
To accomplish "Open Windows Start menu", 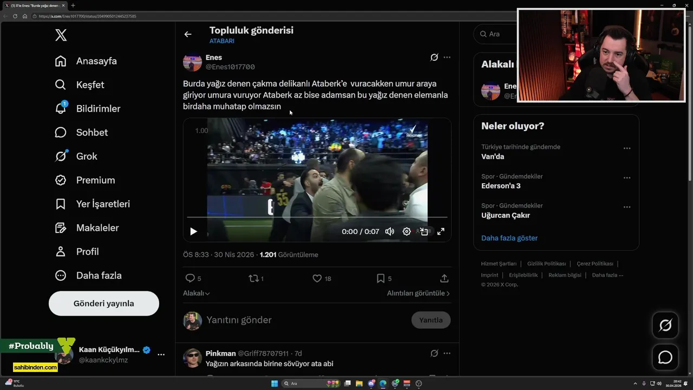I will click(x=274, y=383).
